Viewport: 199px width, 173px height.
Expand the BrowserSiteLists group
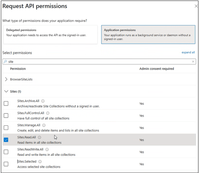coord(6,79)
